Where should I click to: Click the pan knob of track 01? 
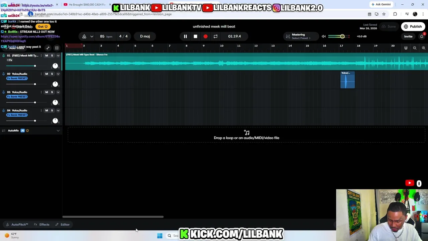pos(55,66)
